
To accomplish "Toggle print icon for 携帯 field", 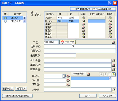I will [68, 85].
